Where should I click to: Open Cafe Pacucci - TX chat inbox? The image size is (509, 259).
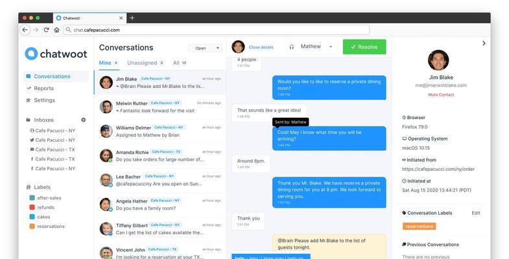pos(53,150)
